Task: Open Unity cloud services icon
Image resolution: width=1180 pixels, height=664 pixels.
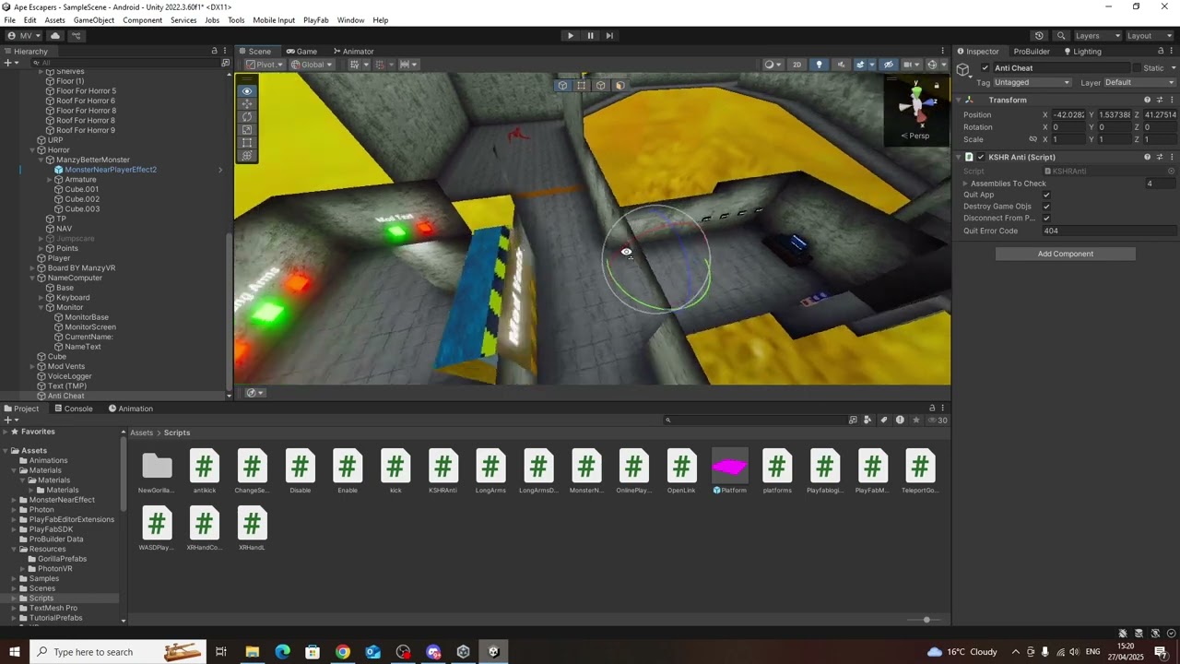Action: (x=55, y=36)
